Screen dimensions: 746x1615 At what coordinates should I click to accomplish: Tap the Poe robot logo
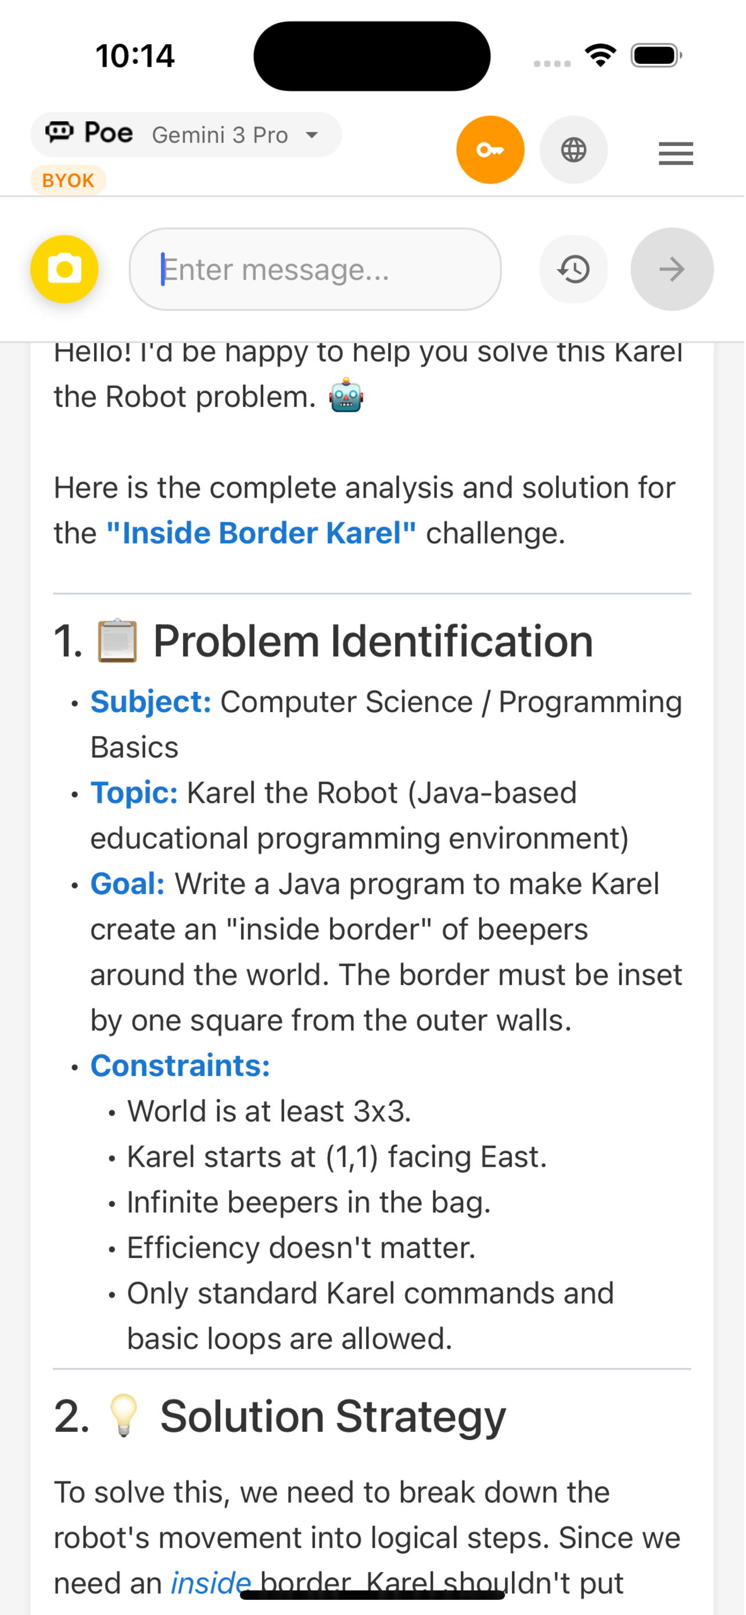[59, 131]
